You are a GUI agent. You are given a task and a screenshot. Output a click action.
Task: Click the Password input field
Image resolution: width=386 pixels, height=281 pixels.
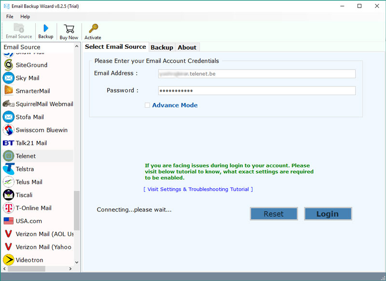point(257,91)
